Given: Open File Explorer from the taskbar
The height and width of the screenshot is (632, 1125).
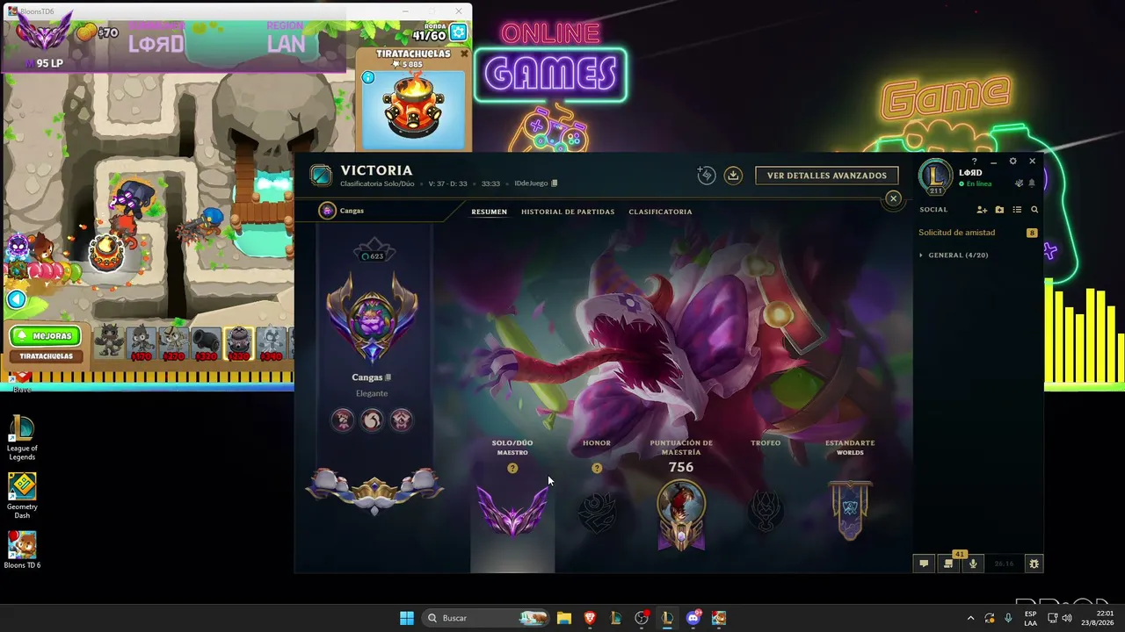Looking at the screenshot, I should click(x=564, y=618).
